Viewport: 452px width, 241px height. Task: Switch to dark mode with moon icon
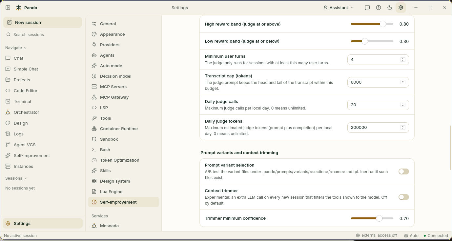point(390,8)
